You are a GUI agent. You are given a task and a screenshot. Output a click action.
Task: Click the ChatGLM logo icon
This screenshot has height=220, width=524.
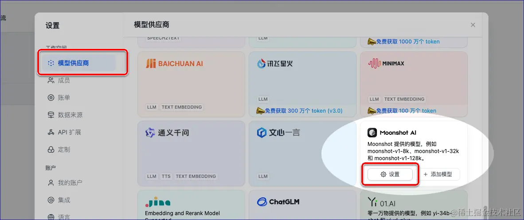(262, 202)
